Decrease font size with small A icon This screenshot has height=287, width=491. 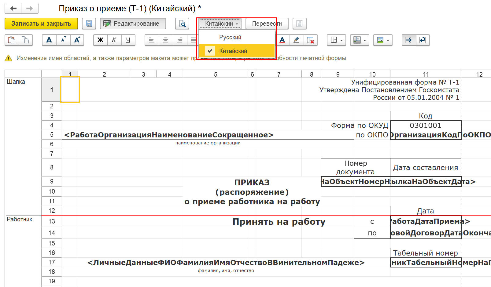pos(63,40)
